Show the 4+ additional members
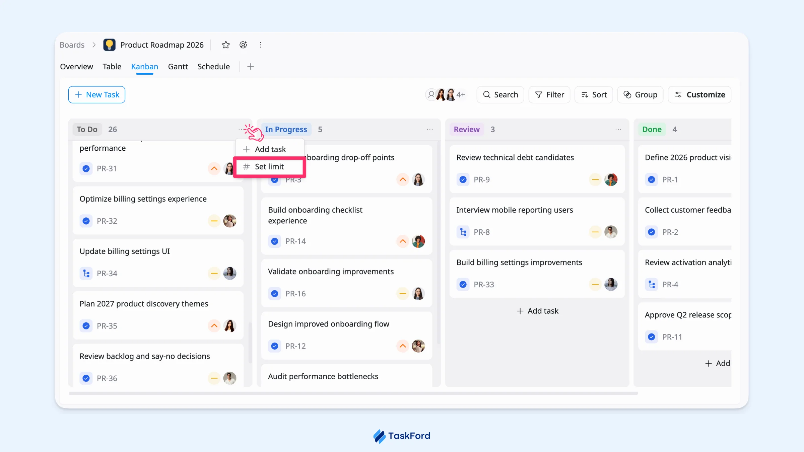This screenshot has height=452, width=804. (461, 95)
